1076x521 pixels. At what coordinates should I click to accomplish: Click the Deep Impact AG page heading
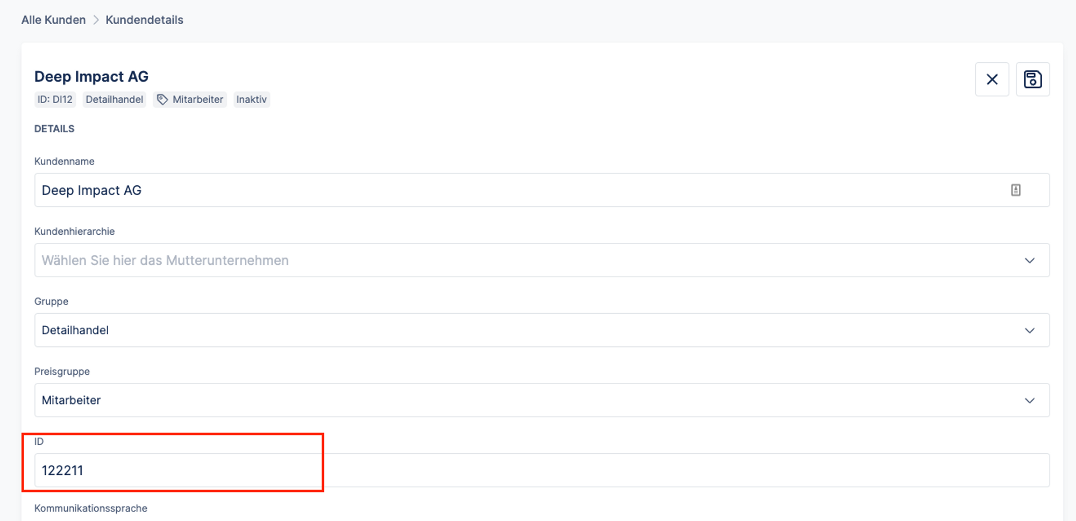pos(91,77)
